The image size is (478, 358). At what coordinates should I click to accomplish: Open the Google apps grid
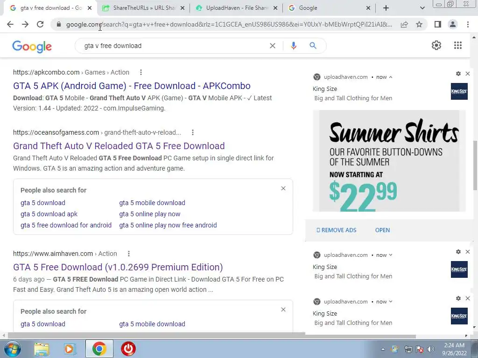[458, 45]
